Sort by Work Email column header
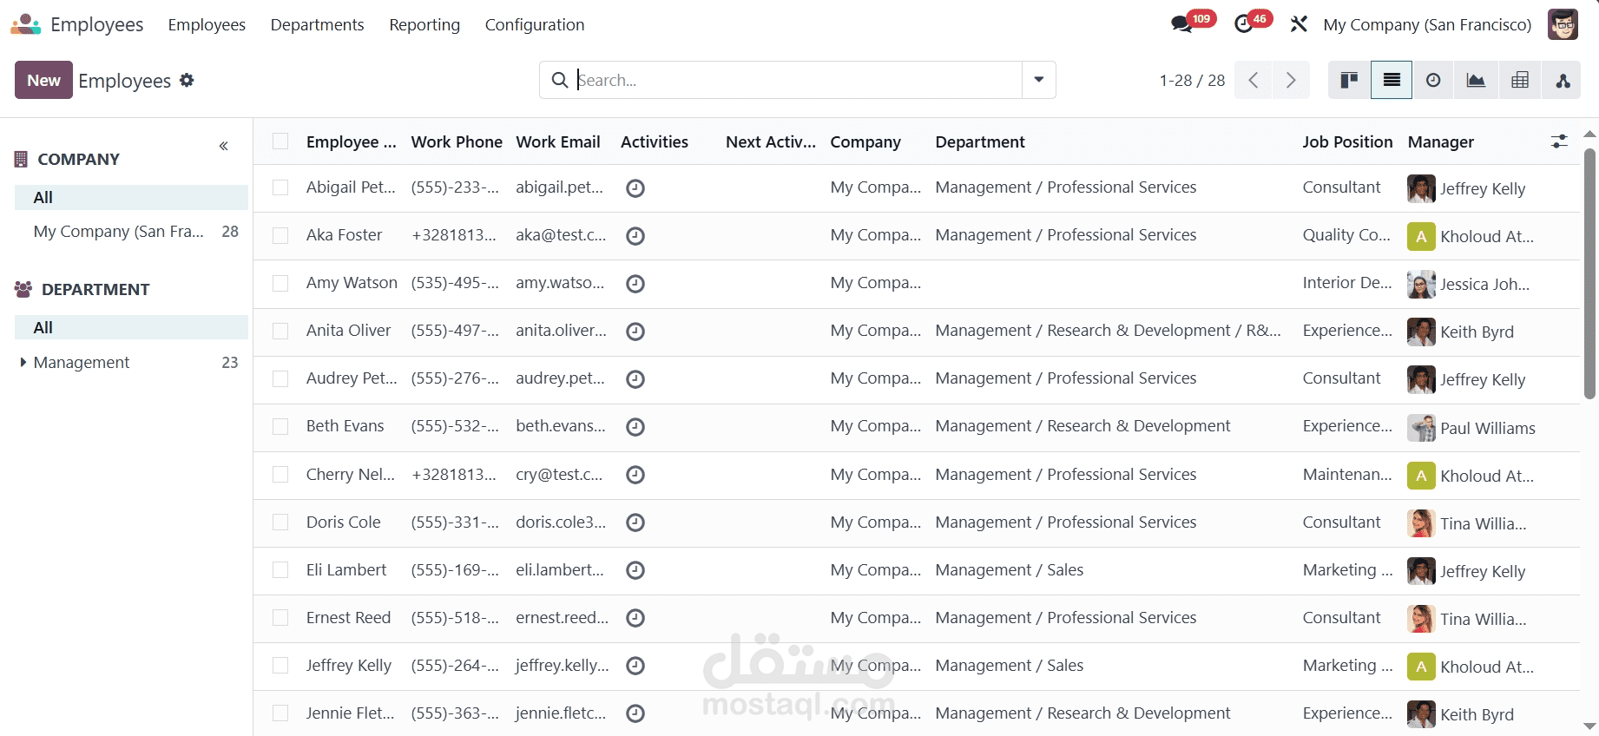The image size is (1599, 736). [x=558, y=141]
